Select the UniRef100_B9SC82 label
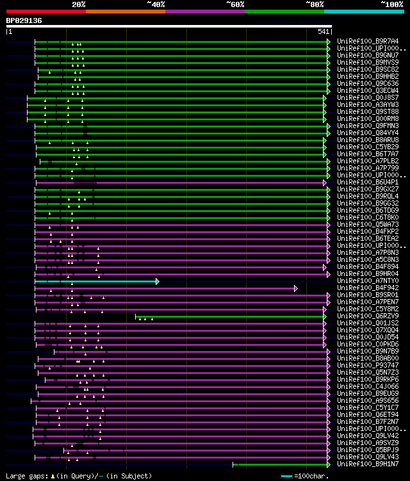The image size is (410, 481). point(368,69)
